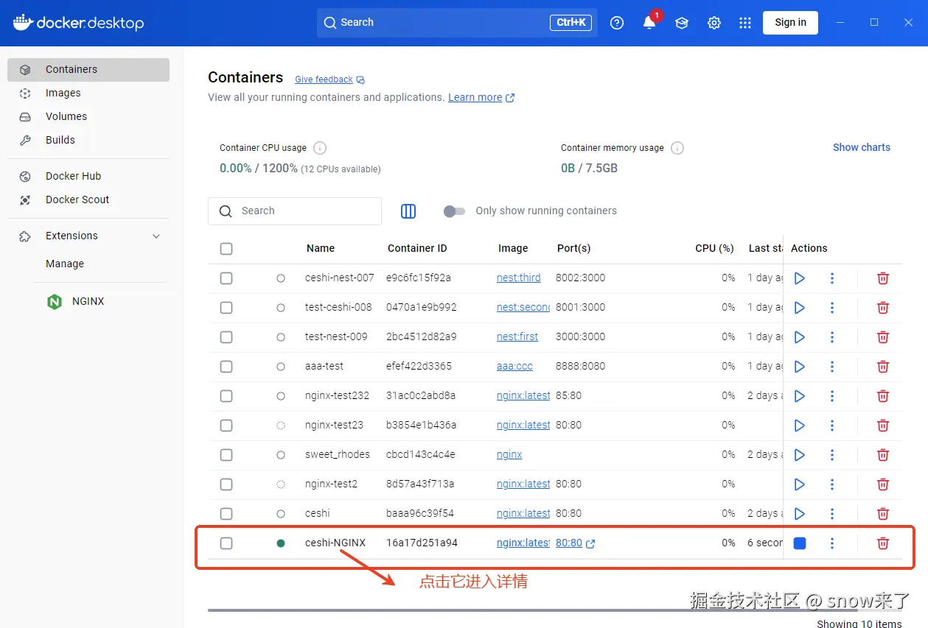This screenshot has height=628, width=928.
Task: Go to Builds in sidebar
Action: point(88,141)
